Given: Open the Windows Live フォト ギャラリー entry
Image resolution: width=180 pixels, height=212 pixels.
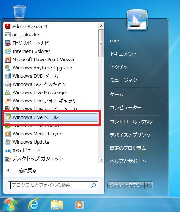Looking at the screenshot, I should click(51, 101).
